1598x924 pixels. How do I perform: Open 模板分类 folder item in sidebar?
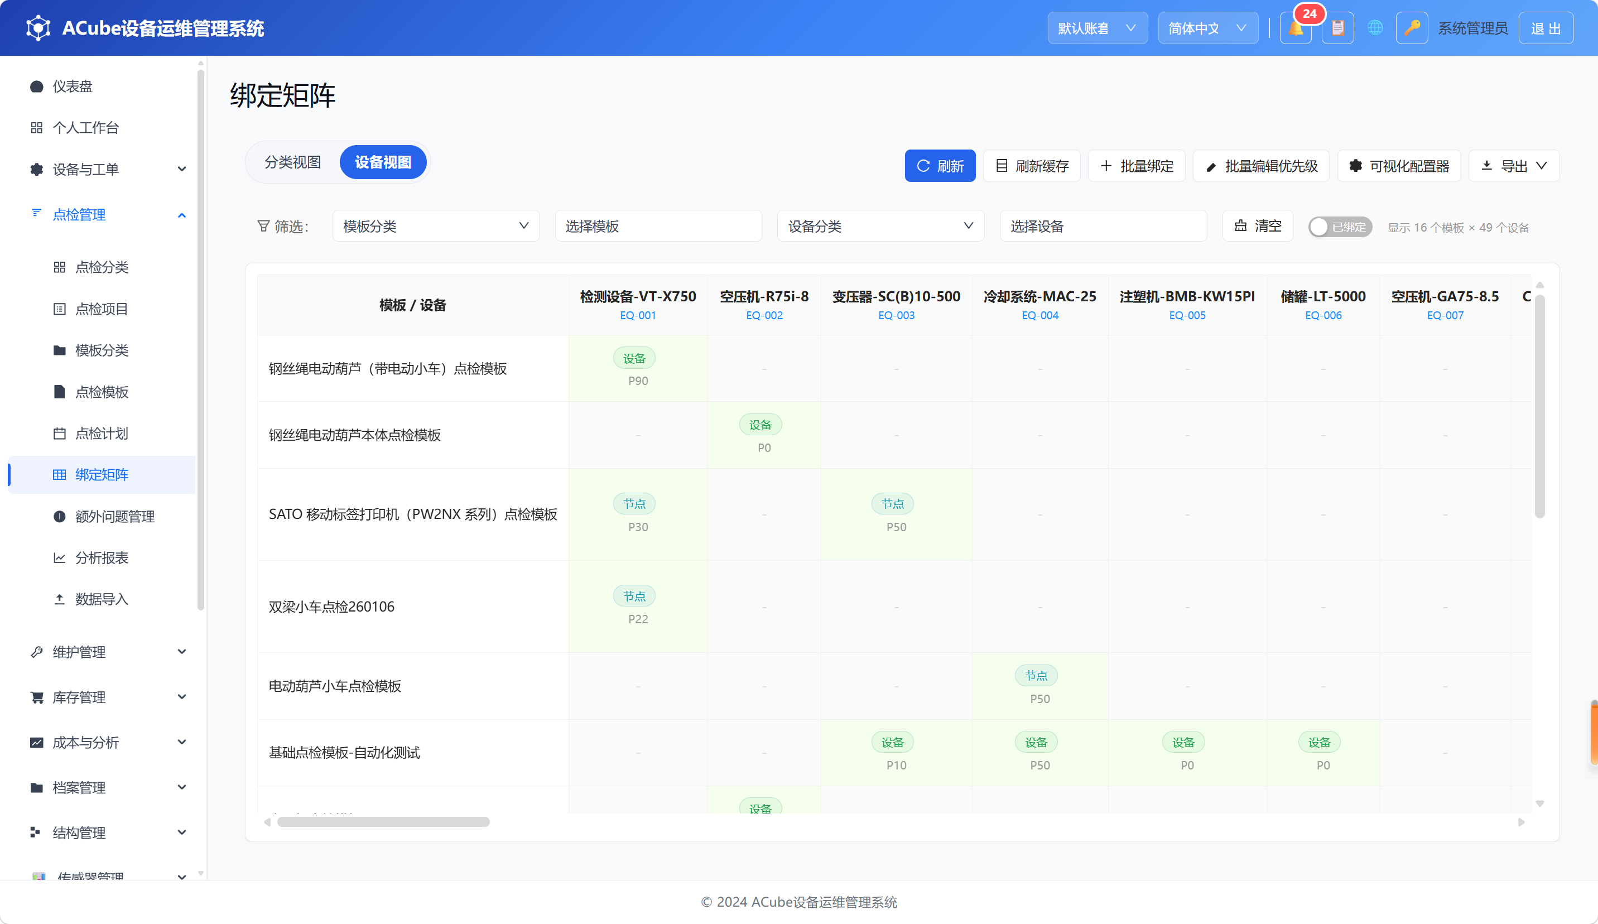(102, 350)
